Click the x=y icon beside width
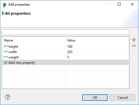The image size is (139, 105). click(x=6, y=52)
